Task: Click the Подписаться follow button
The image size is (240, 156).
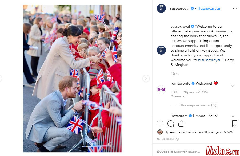Action: [x=209, y=8]
